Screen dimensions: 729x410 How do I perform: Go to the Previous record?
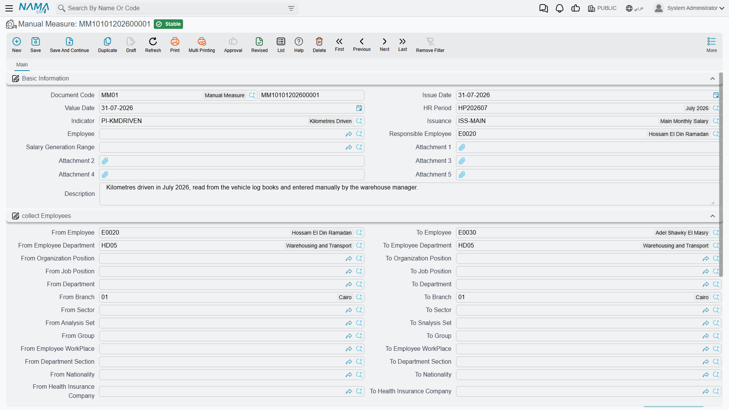coord(362,44)
